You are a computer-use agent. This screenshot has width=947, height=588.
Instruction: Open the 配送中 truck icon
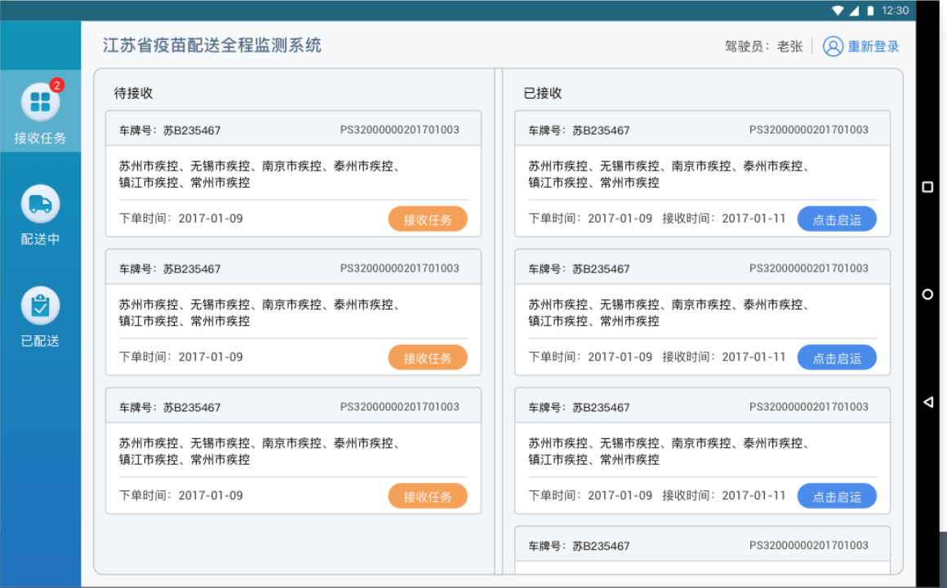click(x=40, y=204)
